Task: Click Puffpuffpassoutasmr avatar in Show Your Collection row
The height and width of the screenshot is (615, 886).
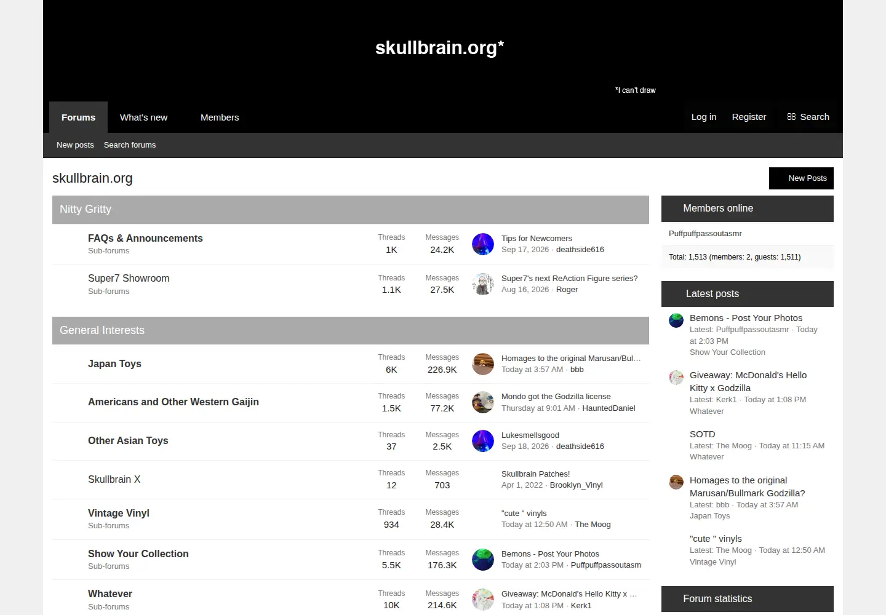Action: pyautogui.click(x=483, y=560)
